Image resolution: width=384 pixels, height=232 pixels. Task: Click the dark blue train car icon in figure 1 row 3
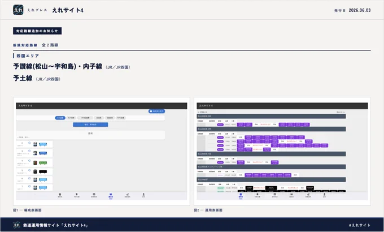coord(43,153)
